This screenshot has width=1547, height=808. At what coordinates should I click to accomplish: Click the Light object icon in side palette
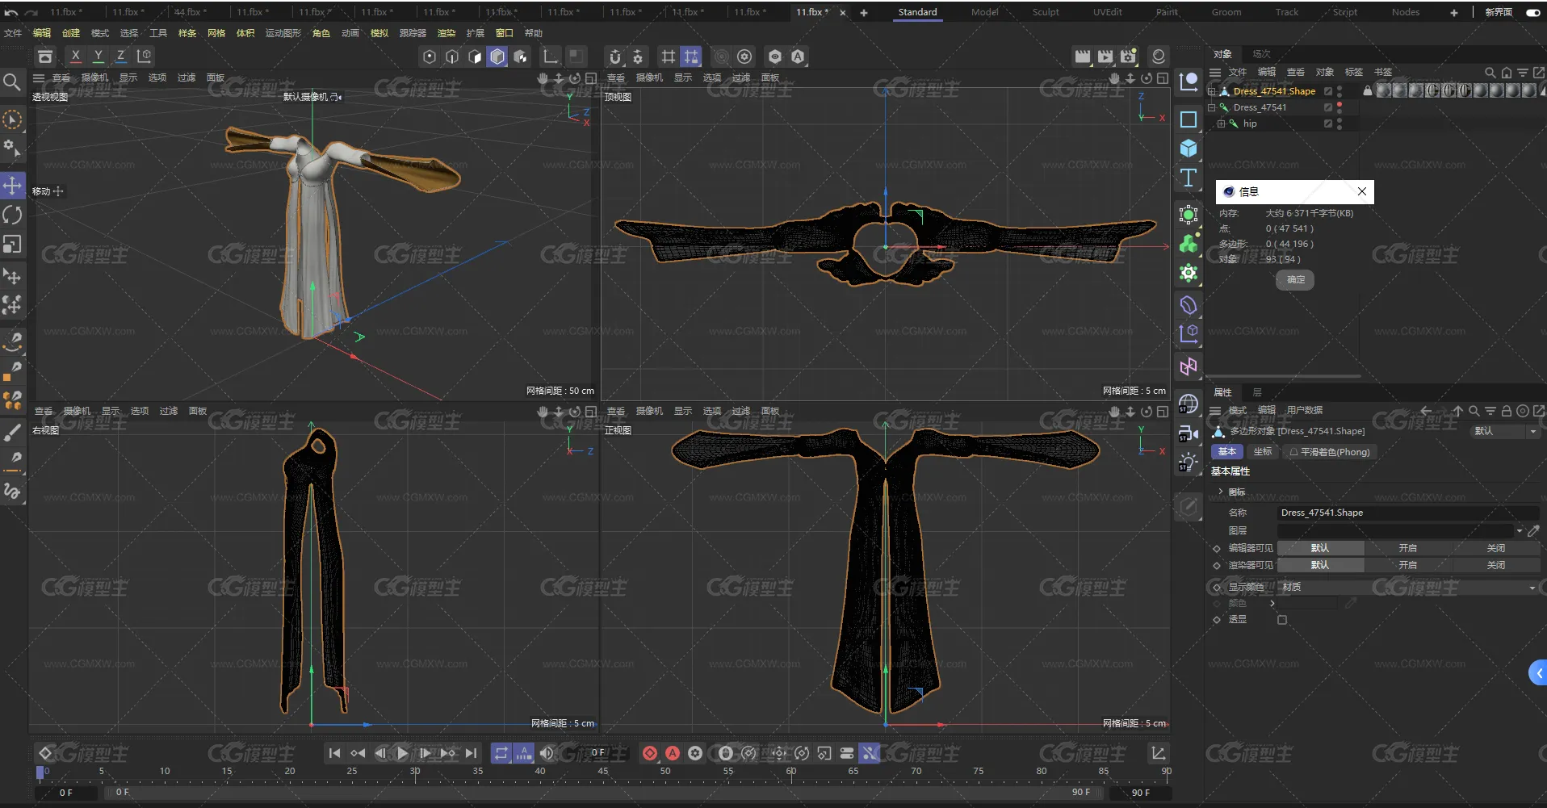pos(1188,463)
